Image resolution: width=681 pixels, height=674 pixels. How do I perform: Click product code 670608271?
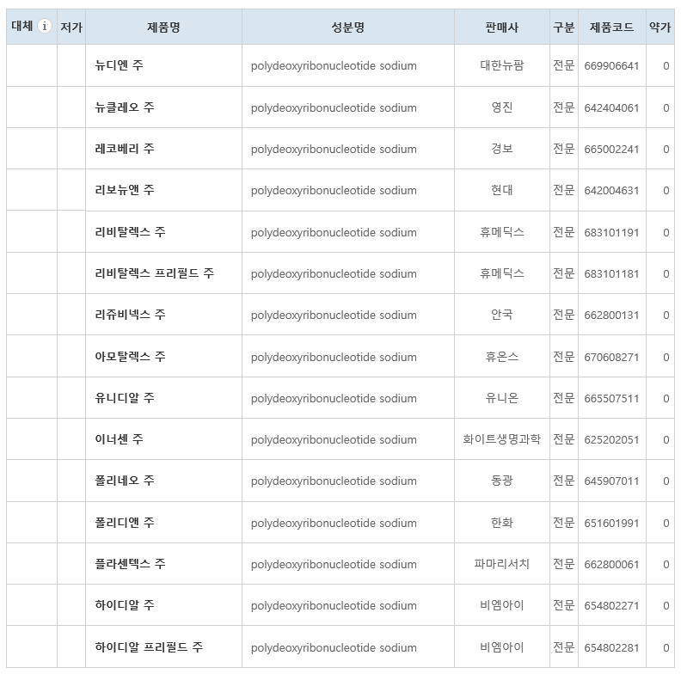(x=611, y=358)
